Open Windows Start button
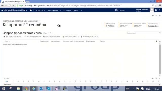162x91 pixels. pyautogui.click(x=3, y=89)
